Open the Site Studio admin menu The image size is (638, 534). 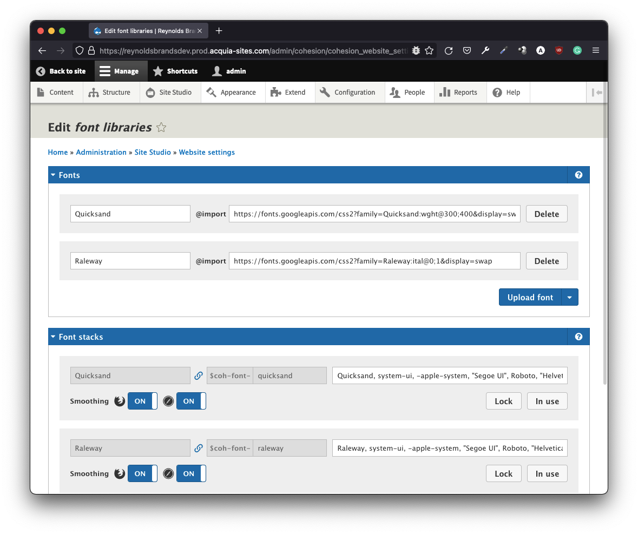[169, 93]
